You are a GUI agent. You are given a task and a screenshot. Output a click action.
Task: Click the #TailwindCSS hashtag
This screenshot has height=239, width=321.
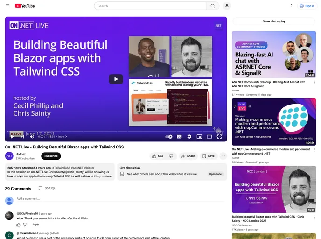(x=61, y=168)
